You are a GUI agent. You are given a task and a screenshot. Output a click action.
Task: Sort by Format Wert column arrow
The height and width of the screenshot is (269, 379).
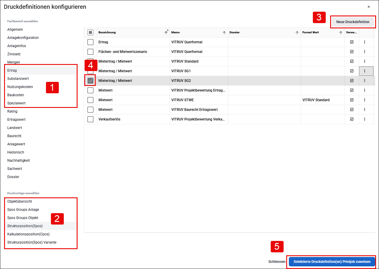[x=341, y=32]
